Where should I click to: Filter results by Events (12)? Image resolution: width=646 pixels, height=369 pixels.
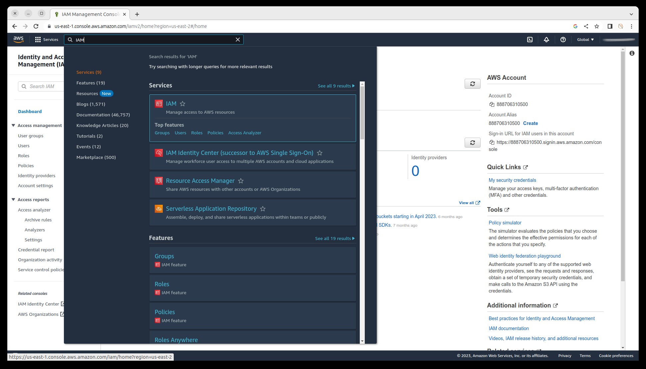(x=89, y=147)
